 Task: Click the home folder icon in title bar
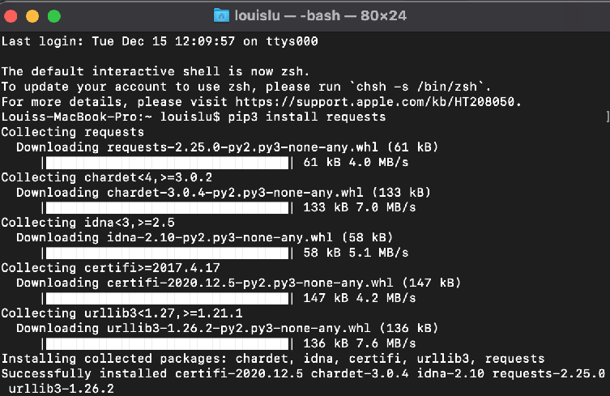221,15
